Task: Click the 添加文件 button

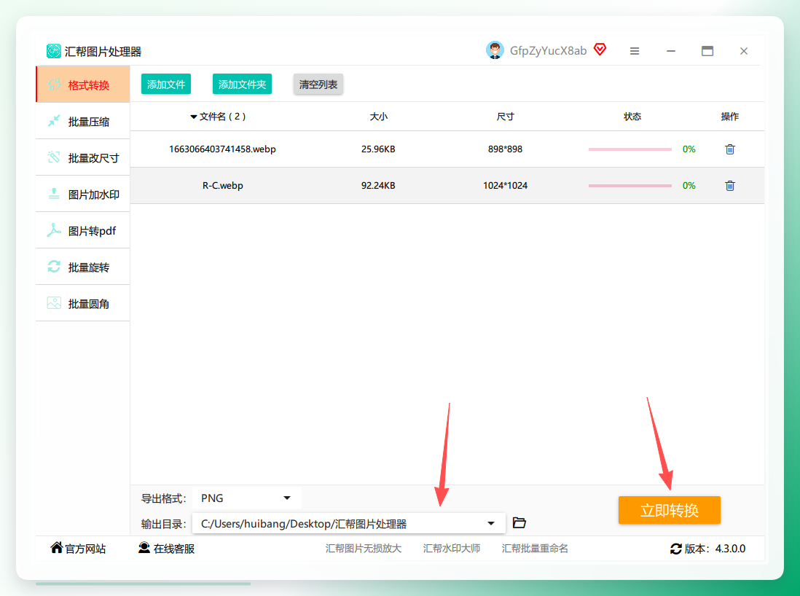Action: click(166, 85)
